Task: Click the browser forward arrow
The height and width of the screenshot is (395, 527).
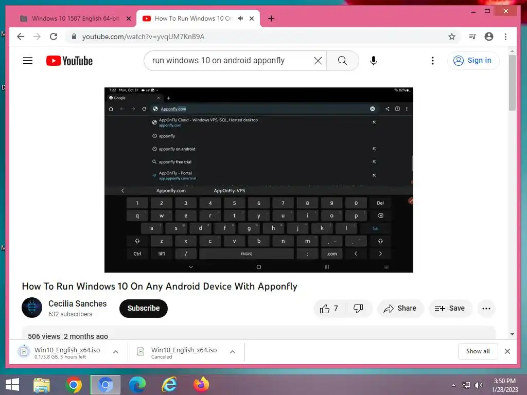Action: 37,37
